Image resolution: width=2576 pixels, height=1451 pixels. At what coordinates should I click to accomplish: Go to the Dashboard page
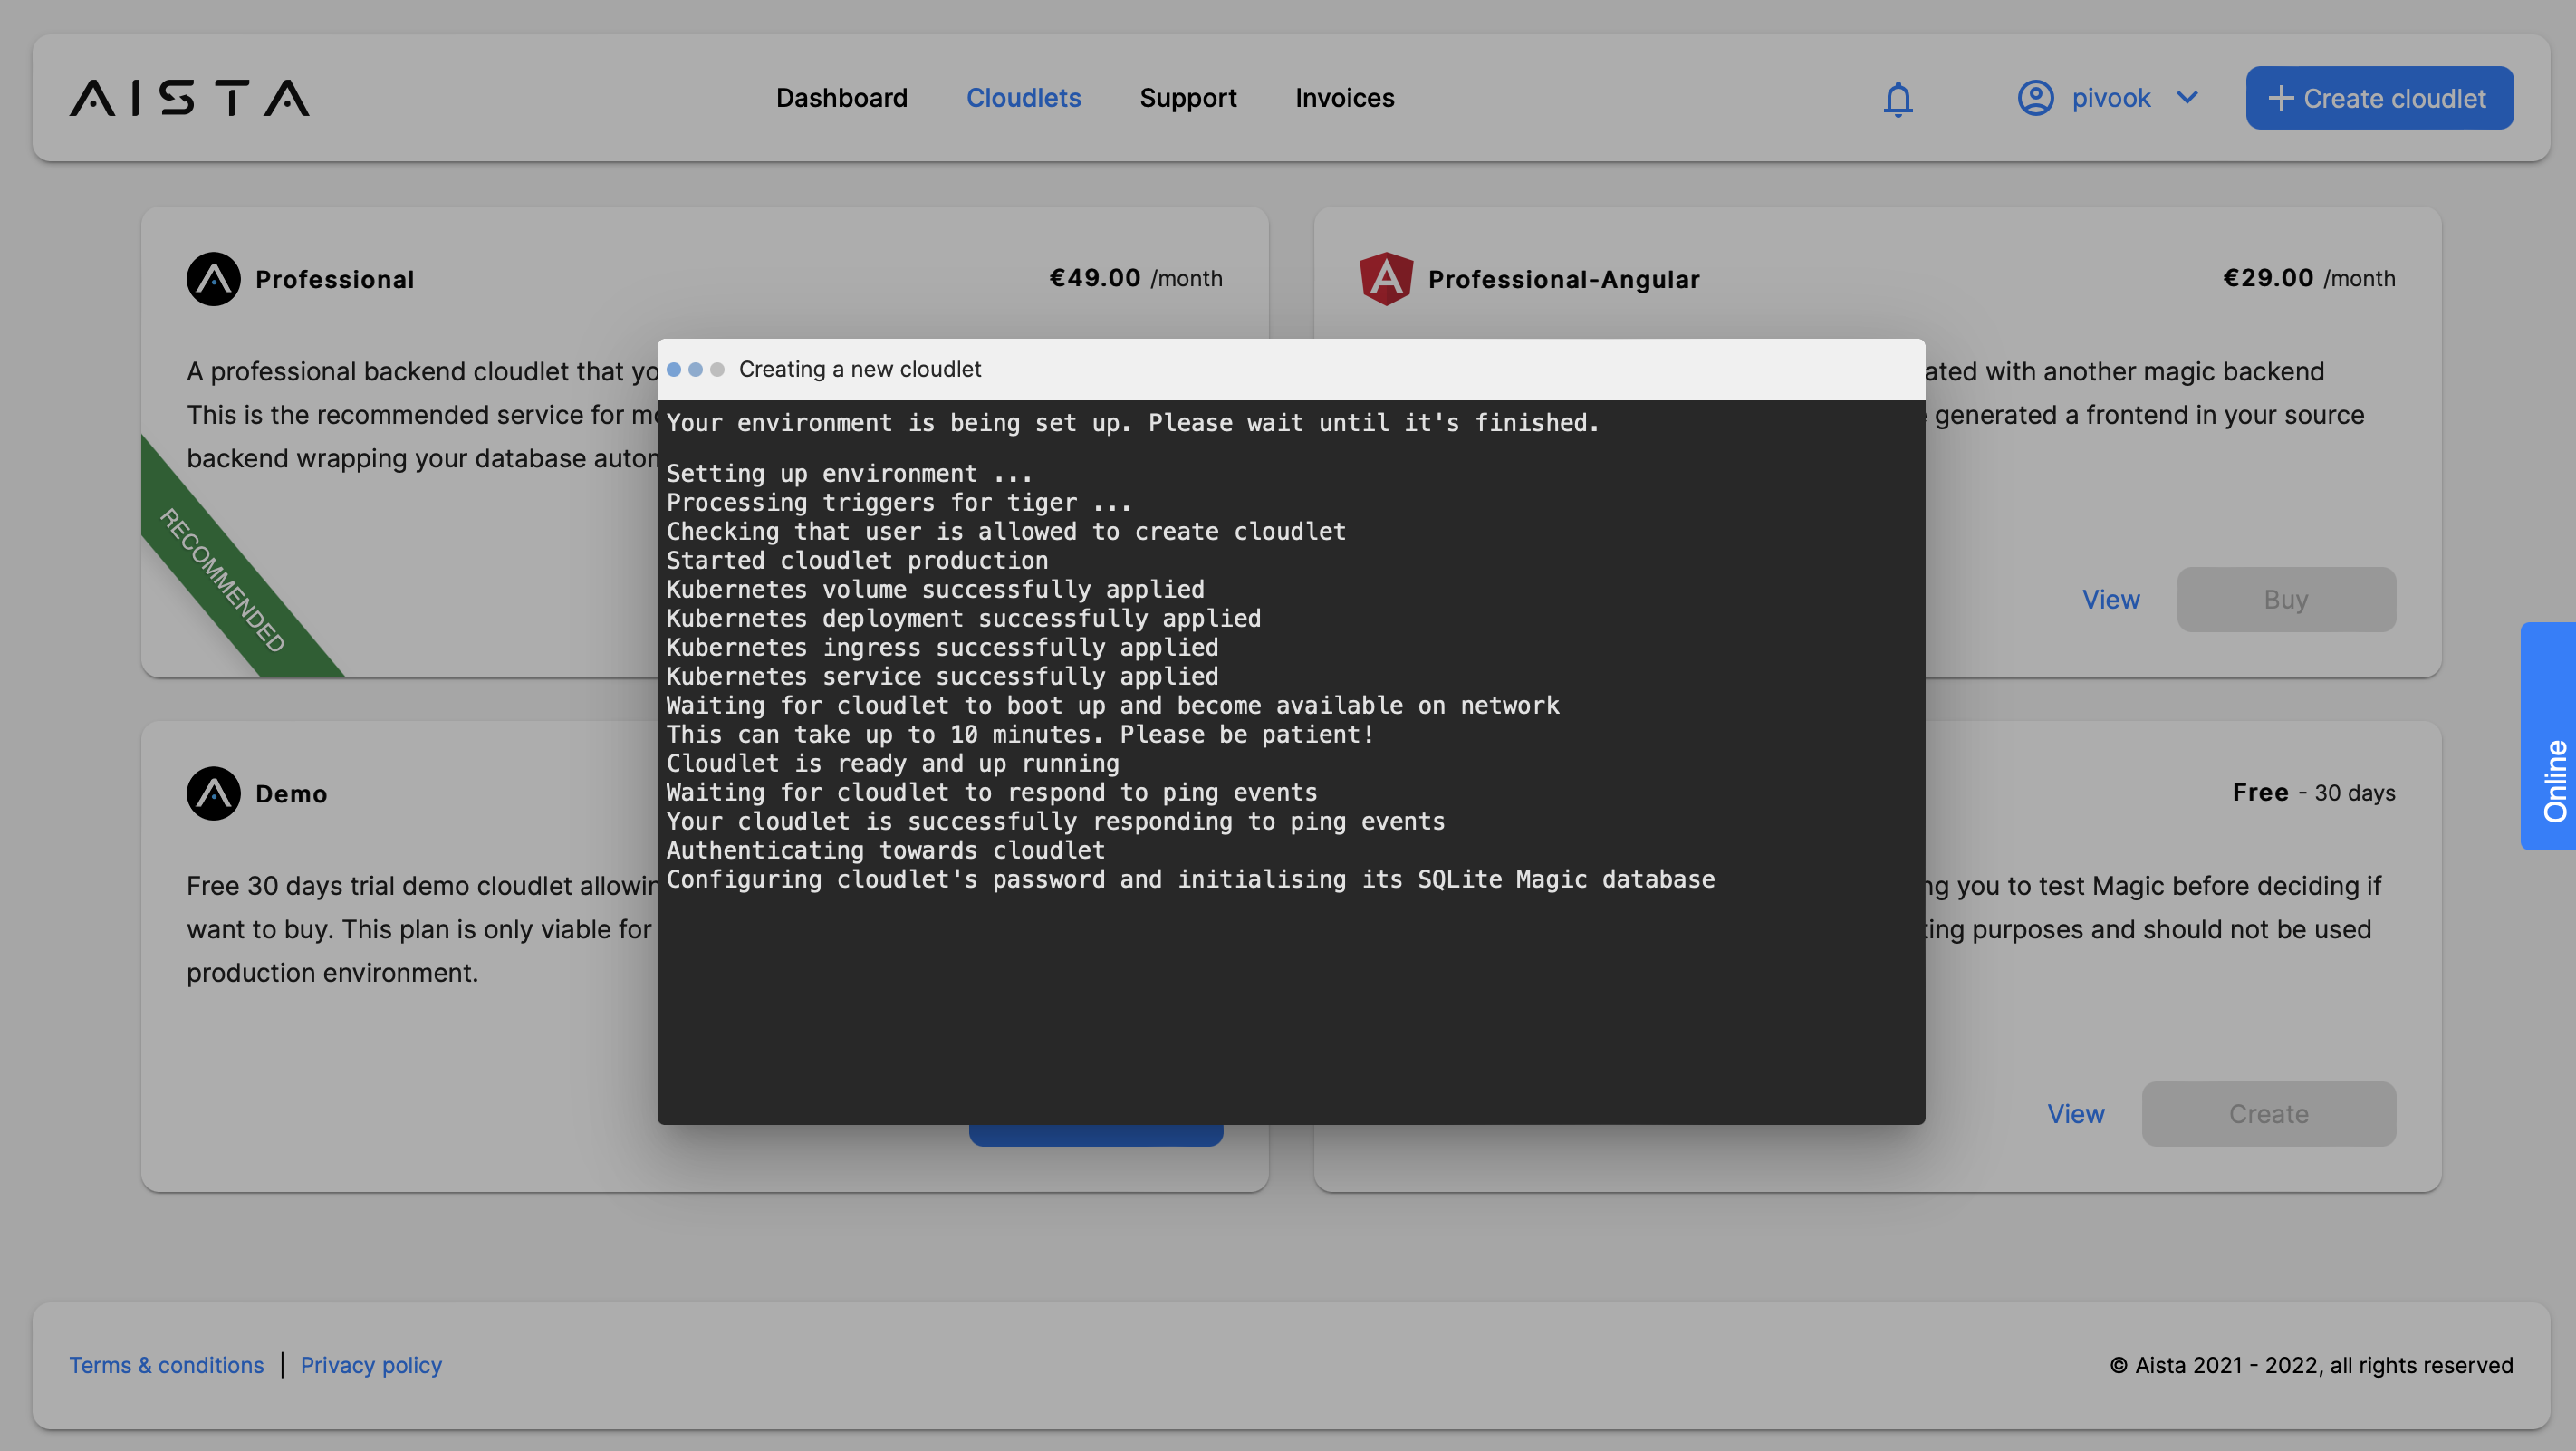(x=841, y=98)
